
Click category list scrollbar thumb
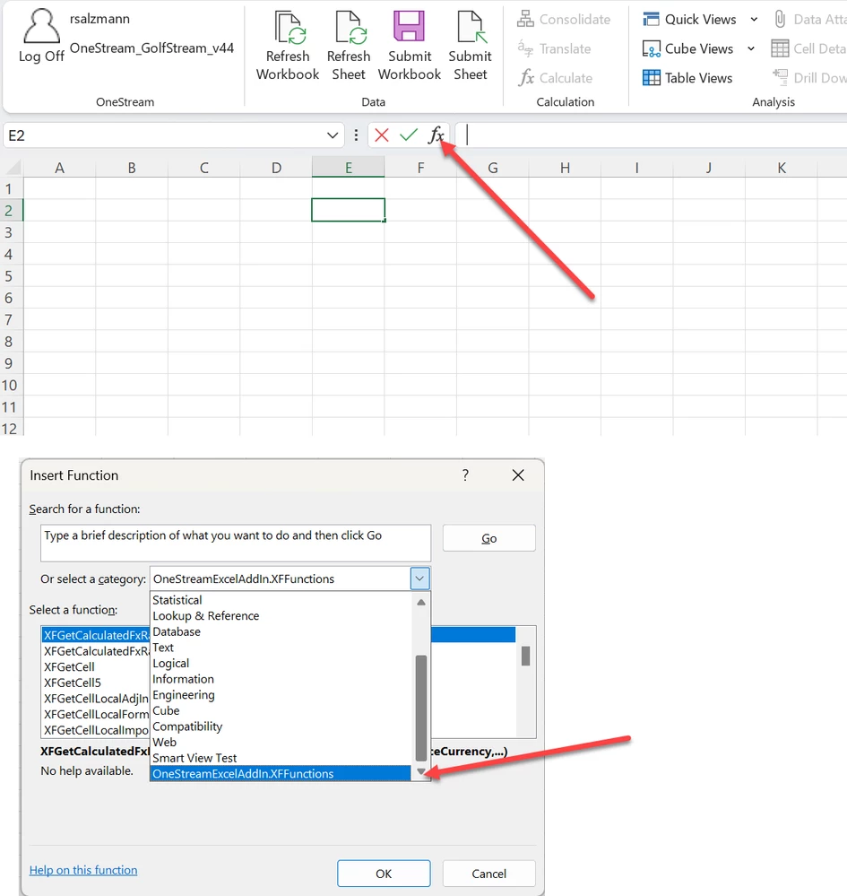(421, 708)
